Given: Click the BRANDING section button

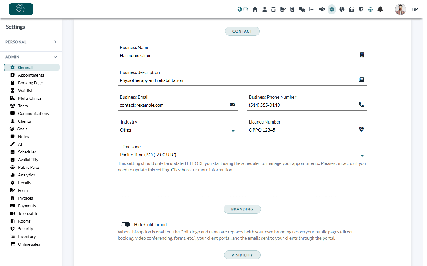Looking at the screenshot, I should [x=242, y=209].
